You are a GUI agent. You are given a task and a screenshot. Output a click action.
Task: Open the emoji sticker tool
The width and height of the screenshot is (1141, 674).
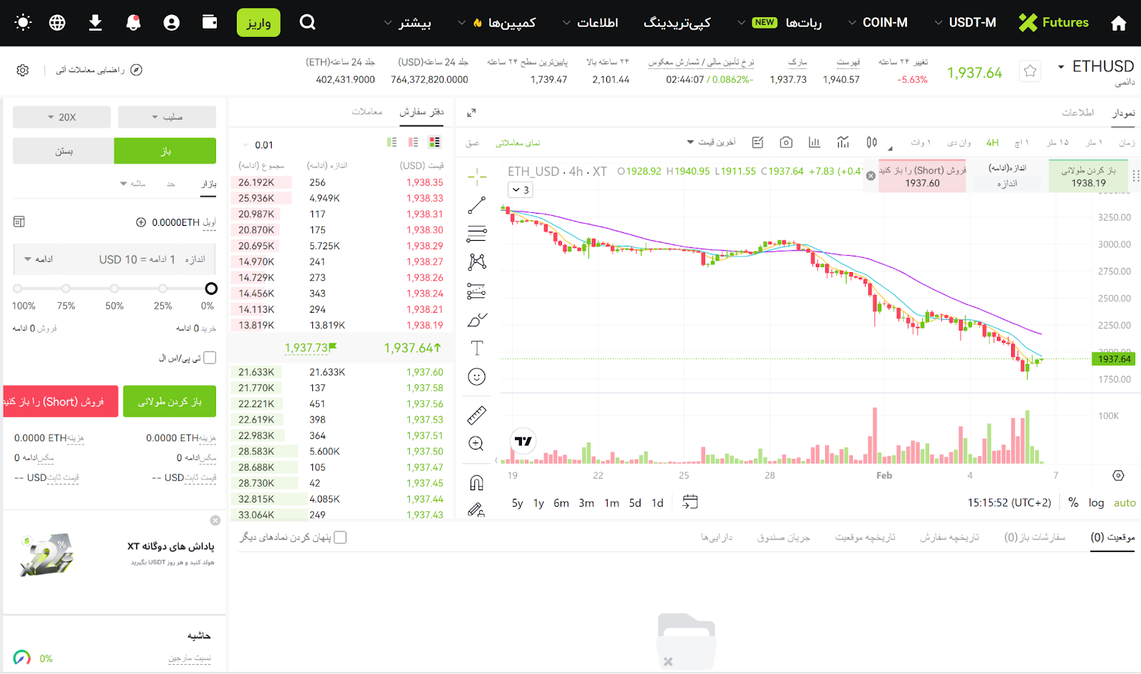coord(476,377)
